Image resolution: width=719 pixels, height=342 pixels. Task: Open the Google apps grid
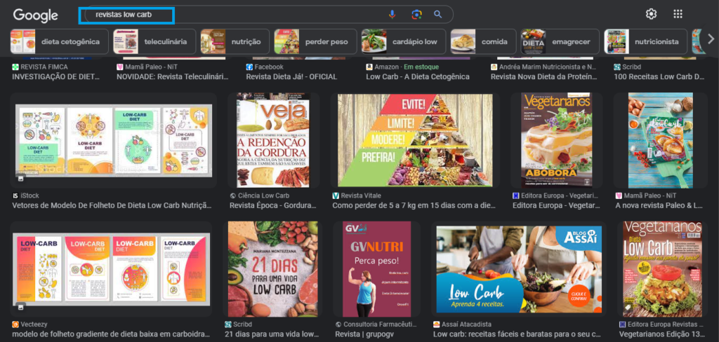[678, 14]
